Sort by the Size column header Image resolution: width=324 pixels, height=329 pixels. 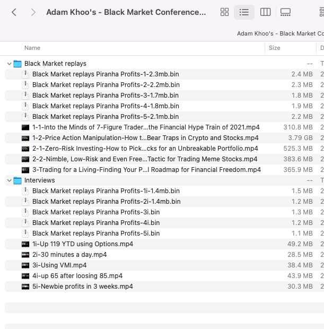[274, 48]
